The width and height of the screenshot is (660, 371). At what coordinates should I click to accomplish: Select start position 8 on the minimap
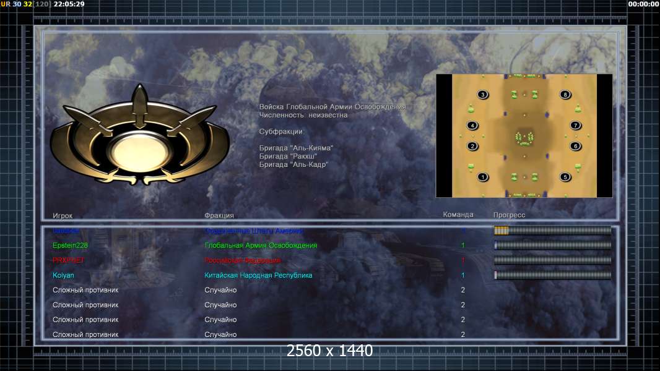click(x=565, y=95)
